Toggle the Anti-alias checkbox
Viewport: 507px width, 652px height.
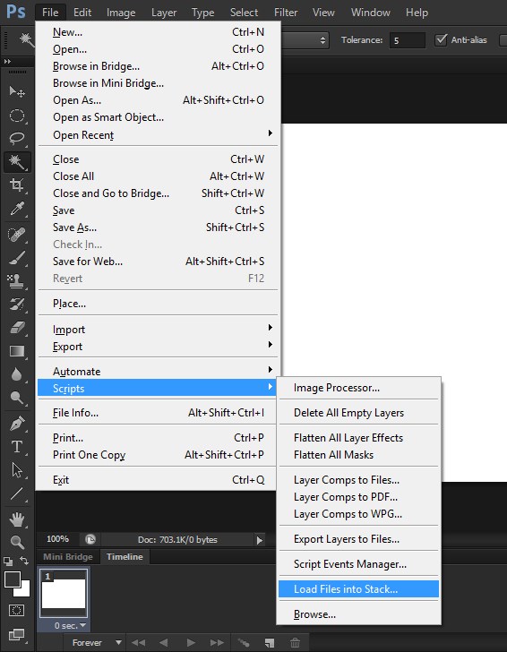pos(441,40)
